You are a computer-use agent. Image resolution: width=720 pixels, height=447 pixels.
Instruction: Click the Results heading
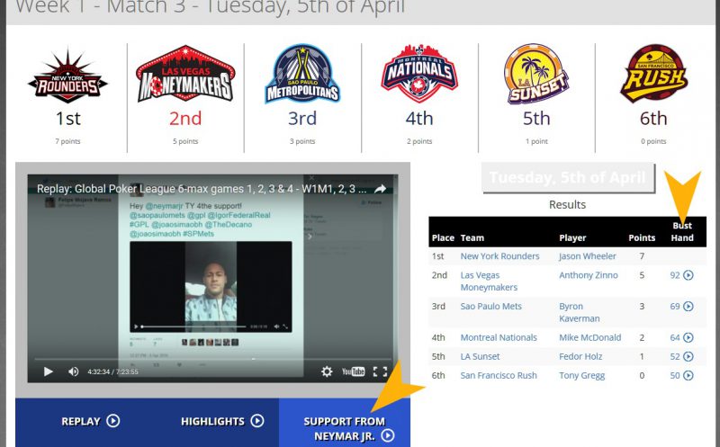tap(568, 204)
